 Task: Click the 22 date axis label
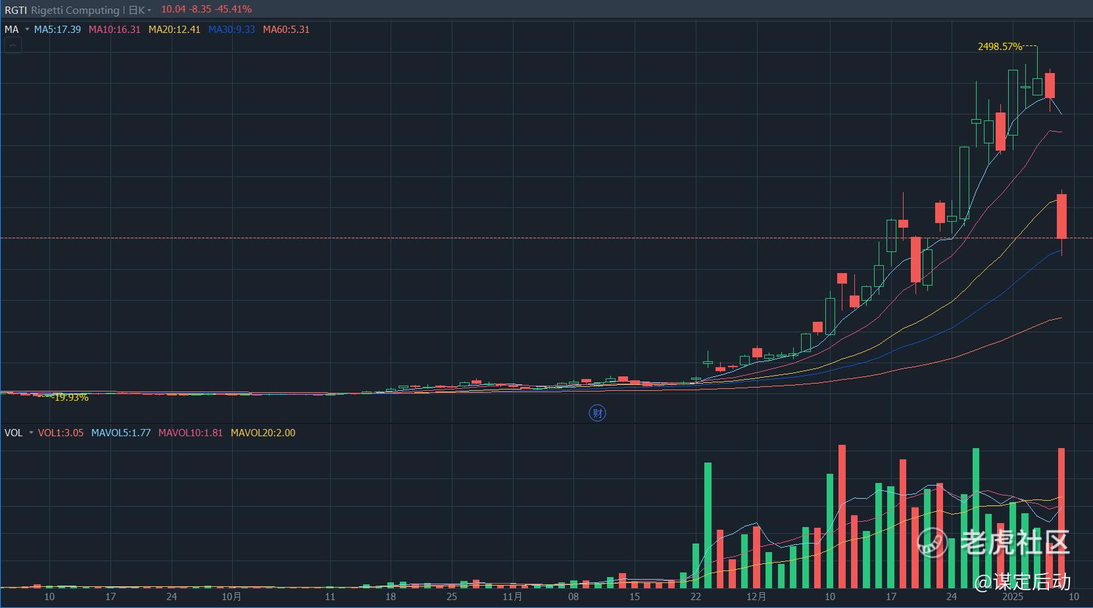coord(696,597)
